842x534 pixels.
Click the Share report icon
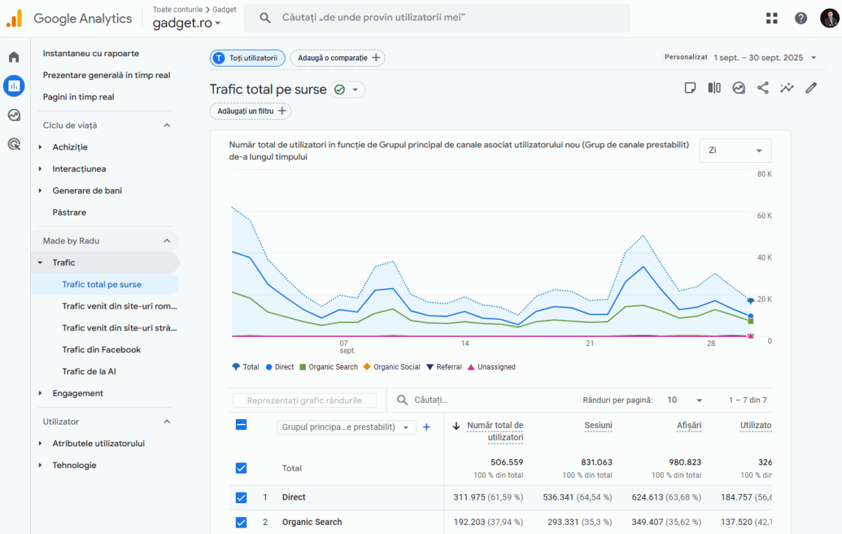click(763, 88)
